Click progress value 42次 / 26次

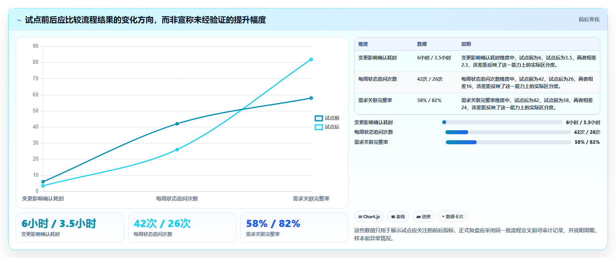pyautogui.click(x=587, y=132)
